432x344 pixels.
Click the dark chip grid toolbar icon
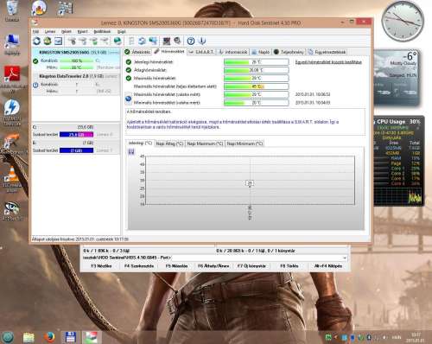pos(167,41)
